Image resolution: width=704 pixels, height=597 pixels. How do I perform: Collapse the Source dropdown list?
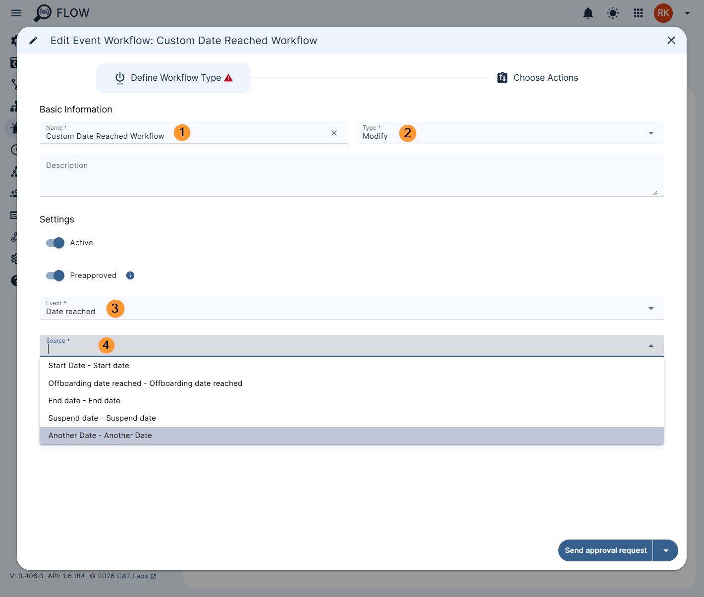[650, 345]
